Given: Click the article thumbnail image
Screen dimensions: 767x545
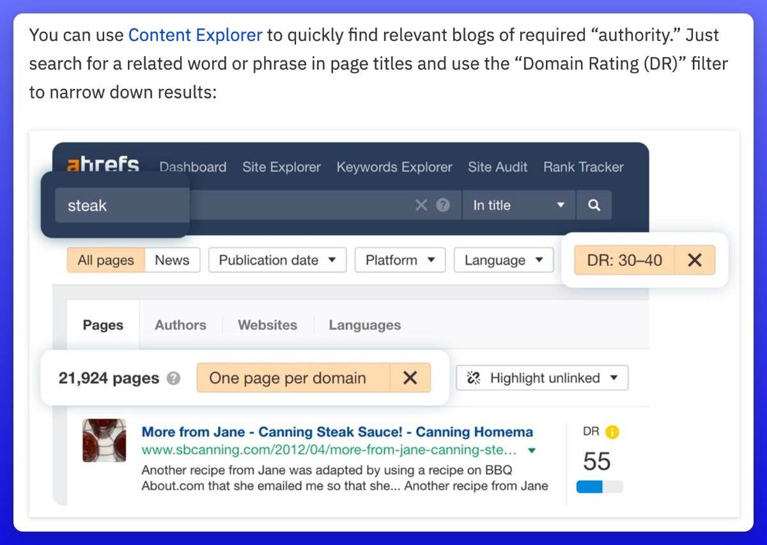Looking at the screenshot, I should [x=104, y=441].
